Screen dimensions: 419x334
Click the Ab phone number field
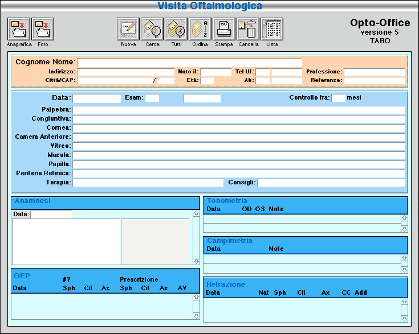tap(286, 81)
